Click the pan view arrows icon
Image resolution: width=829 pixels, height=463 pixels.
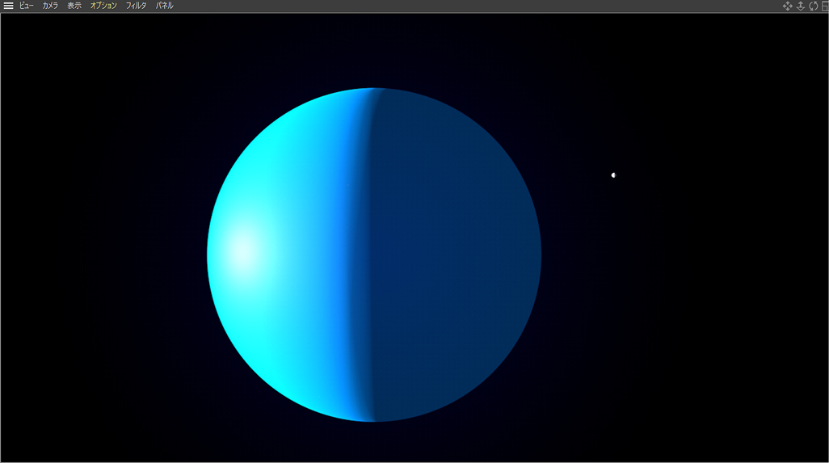pos(787,6)
